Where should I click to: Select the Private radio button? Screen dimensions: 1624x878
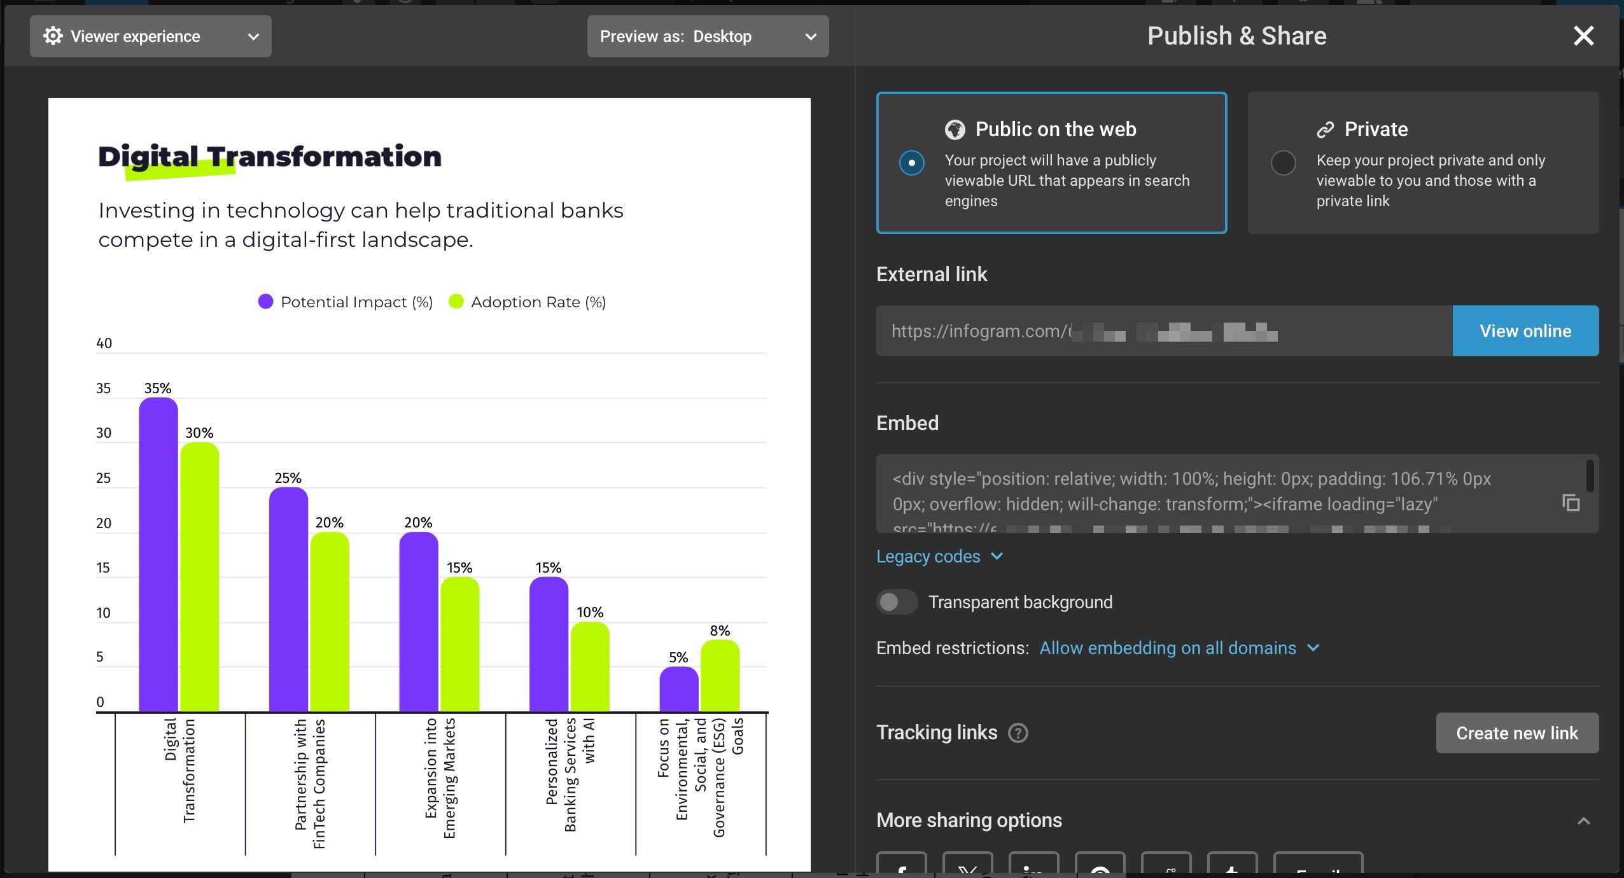[1283, 163]
